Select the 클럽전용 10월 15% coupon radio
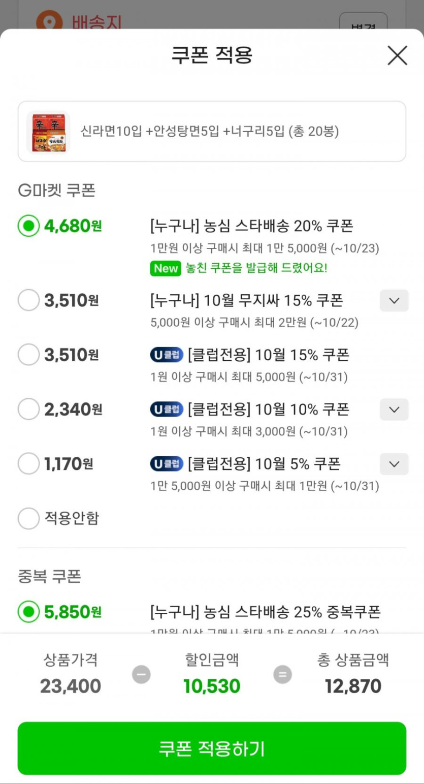This screenshot has width=424, height=784. 28,355
